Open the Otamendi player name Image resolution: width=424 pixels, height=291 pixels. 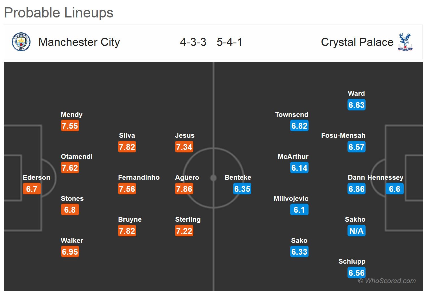pyautogui.click(x=77, y=157)
